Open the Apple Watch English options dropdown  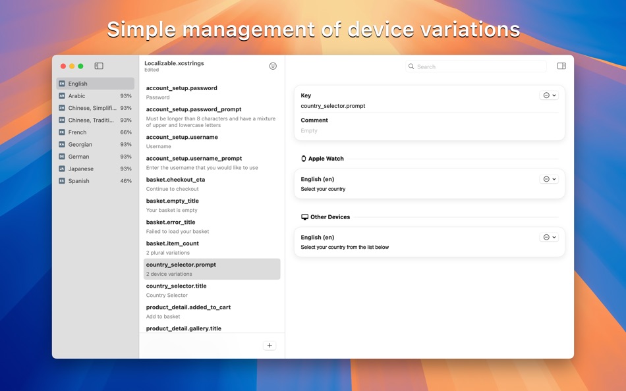click(549, 179)
